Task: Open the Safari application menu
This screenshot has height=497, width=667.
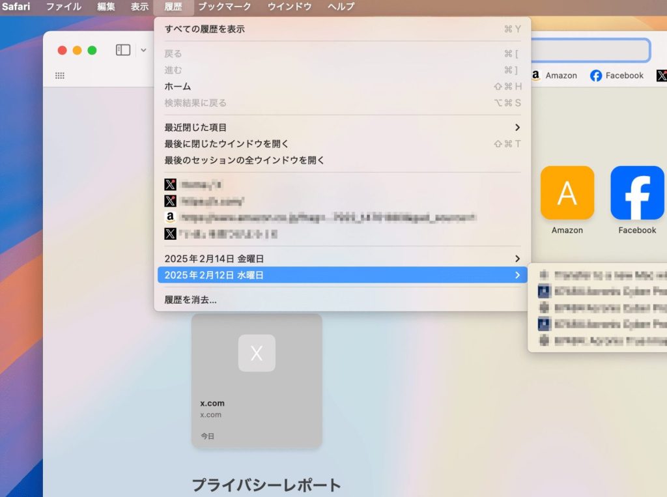Action: pos(16,7)
